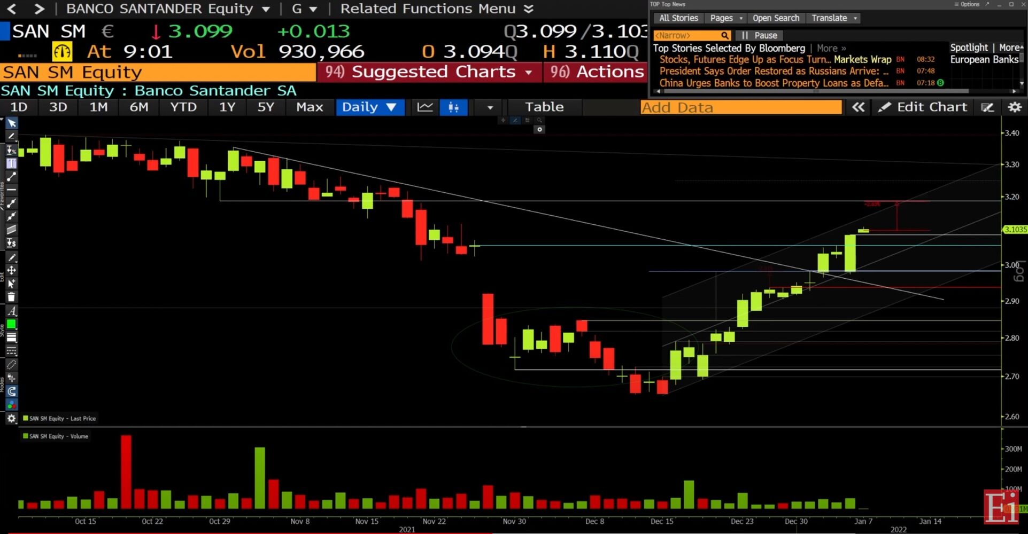Open the Stocks, Futures Edge Up story
1028x534 pixels.
pyautogui.click(x=745, y=59)
